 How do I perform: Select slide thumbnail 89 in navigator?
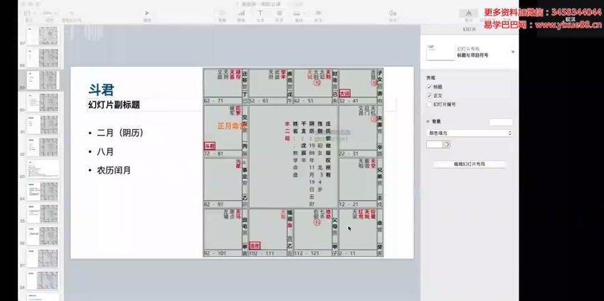(x=43, y=80)
